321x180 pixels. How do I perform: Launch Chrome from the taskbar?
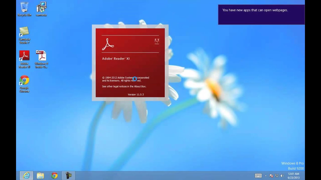(x=54, y=175)
